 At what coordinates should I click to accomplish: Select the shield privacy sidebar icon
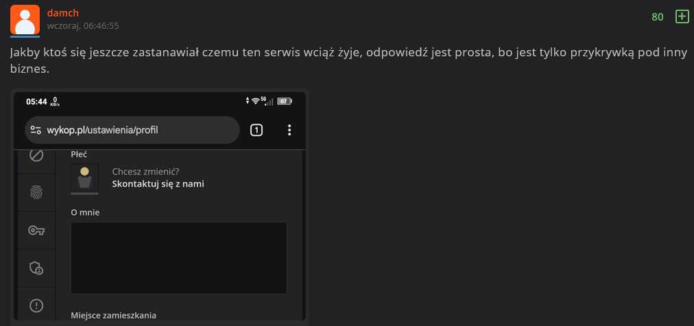click(36, 268)
